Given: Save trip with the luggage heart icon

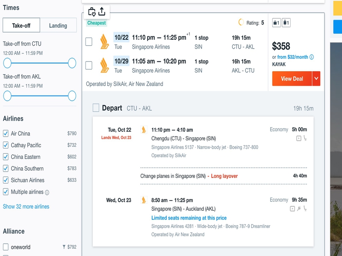Looking at the screenshot, I should (92, 12).
